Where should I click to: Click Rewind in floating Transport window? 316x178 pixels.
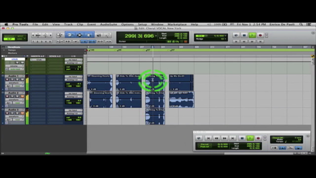(216, 138)
